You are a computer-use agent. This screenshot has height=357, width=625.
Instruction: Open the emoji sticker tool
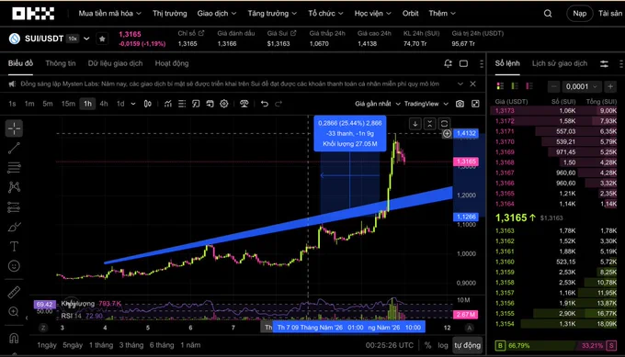click(14, 266)
